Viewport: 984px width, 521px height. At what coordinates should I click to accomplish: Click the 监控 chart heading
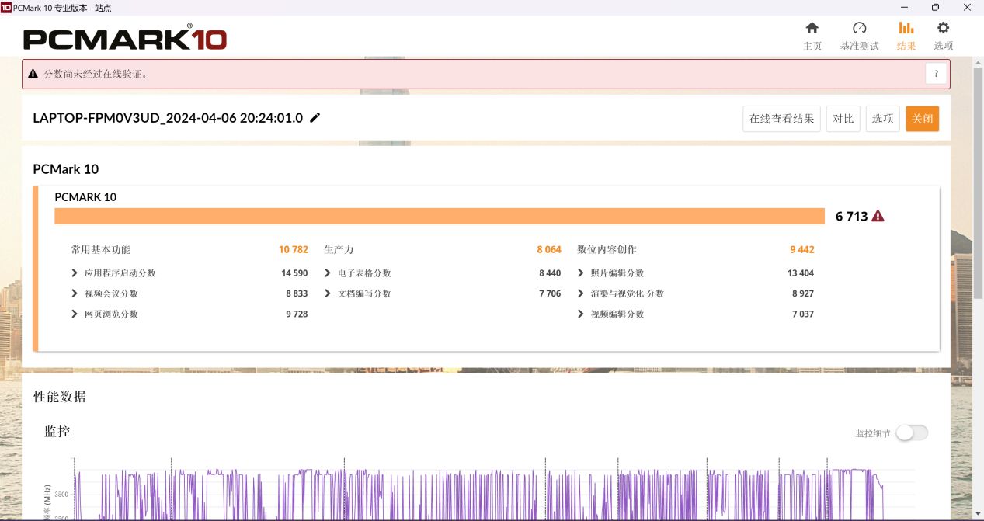coord(57,431)
